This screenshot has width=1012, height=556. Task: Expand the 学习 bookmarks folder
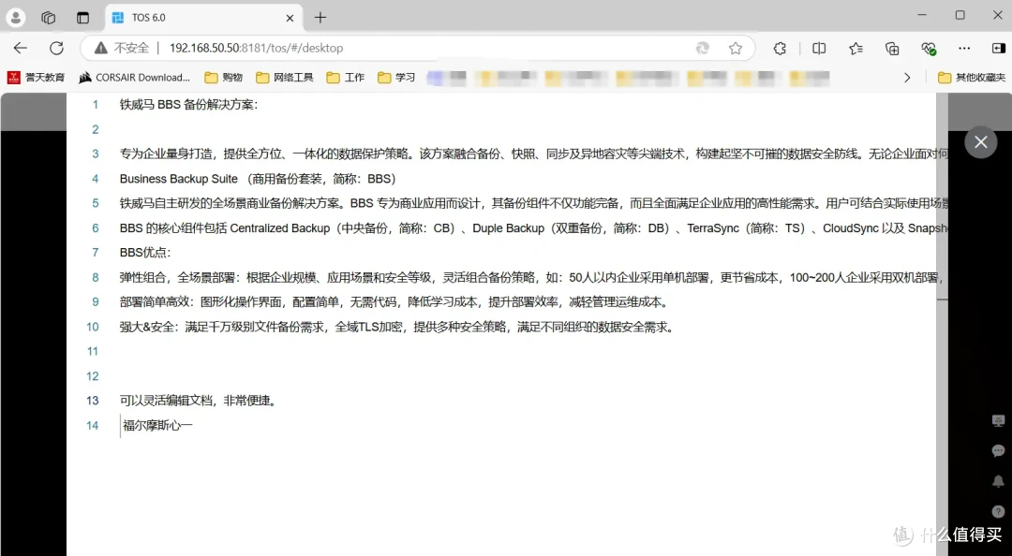click(x=396, y=78)
